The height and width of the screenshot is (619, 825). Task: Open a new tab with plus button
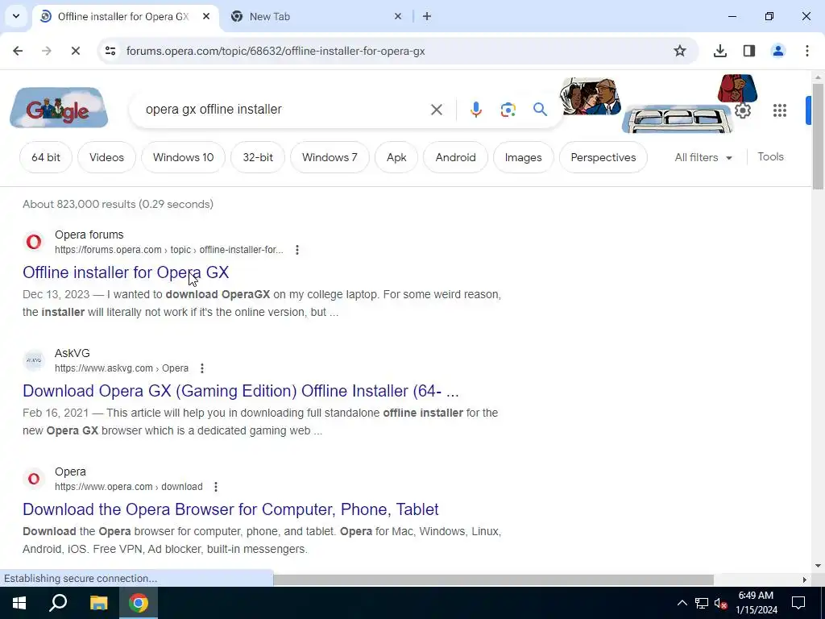(x=427, y=16)
